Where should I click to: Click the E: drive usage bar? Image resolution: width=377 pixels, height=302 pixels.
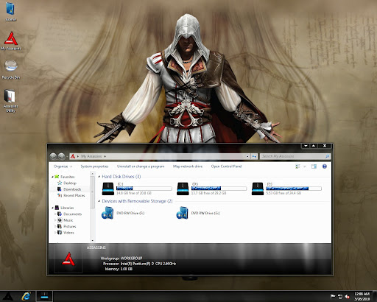(294, 189)
